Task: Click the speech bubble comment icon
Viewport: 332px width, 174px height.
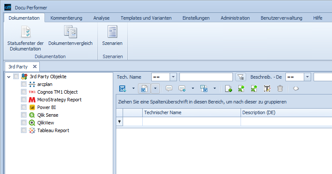Action: pyautogui.click(x=168, y=88)
